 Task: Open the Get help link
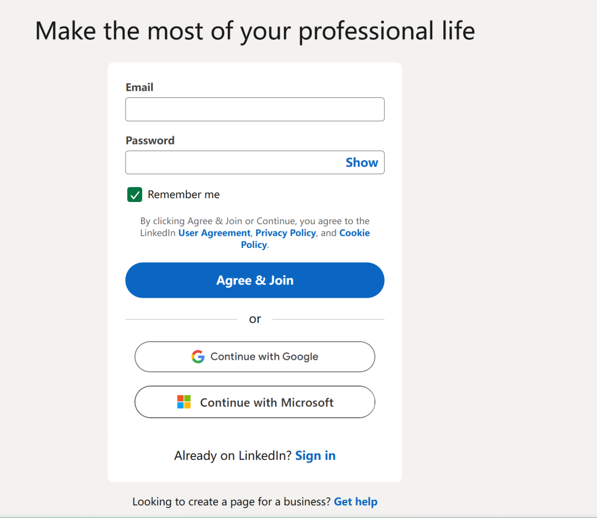pyautogui.click(x=355, y=502)
